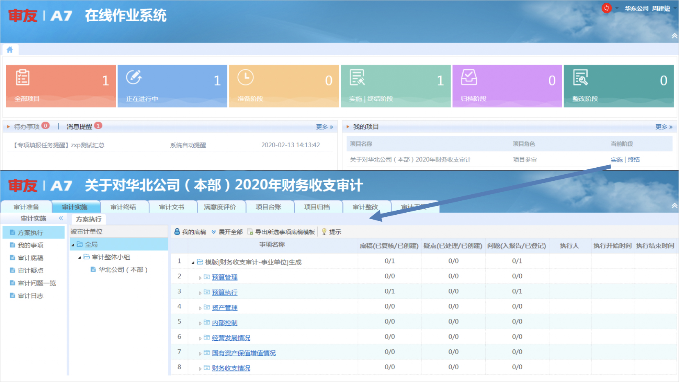Open the 准备阶段 clock tile
679x382 pixels.
[284, 86]
